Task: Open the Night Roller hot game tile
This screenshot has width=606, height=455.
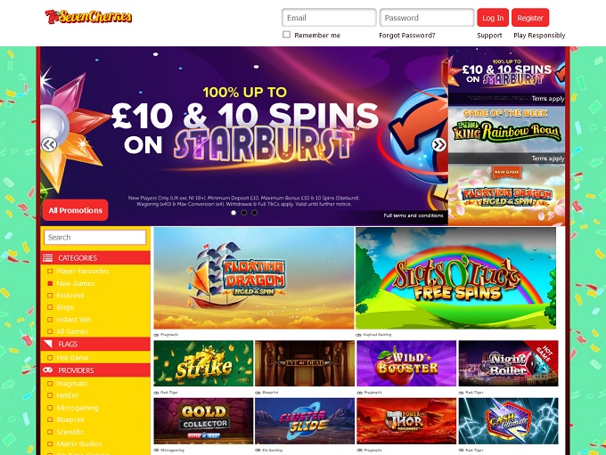Action: click(x=508, y=363)
